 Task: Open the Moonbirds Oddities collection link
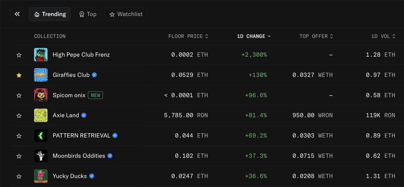coord(79,156)
